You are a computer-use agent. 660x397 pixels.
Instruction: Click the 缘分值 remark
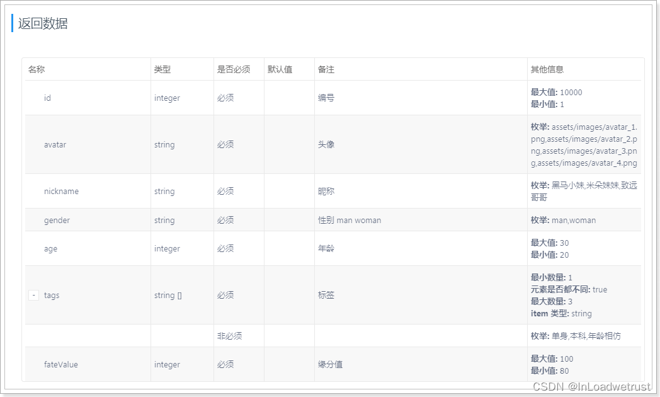click(x=331, y=364)
